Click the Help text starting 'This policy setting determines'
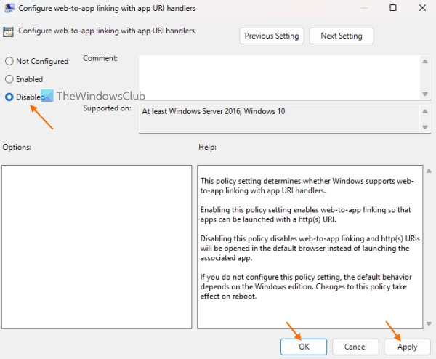Screen dimensions: 436x359 307,186
